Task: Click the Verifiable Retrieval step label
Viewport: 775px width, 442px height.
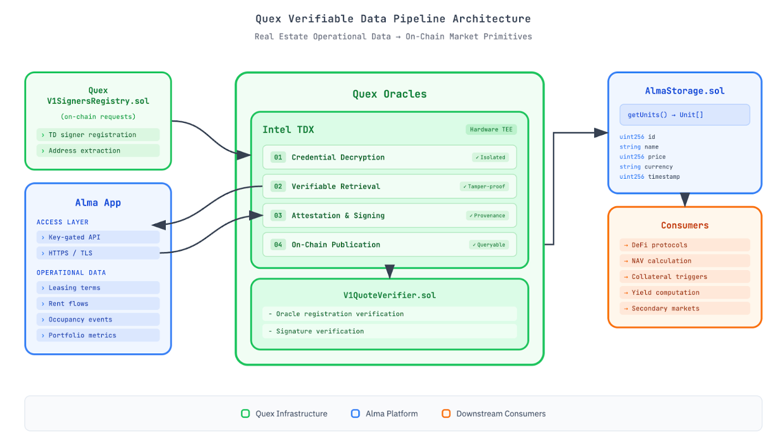Action: click(x=336, y=186)
